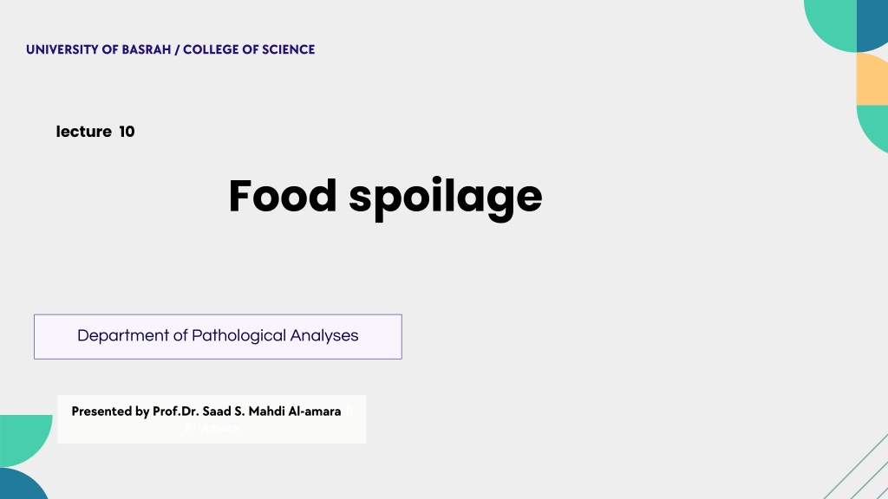This screenshot has height=499, width=888.
Task: Click the word "Food" in the title
Action: tap(282, 196)
